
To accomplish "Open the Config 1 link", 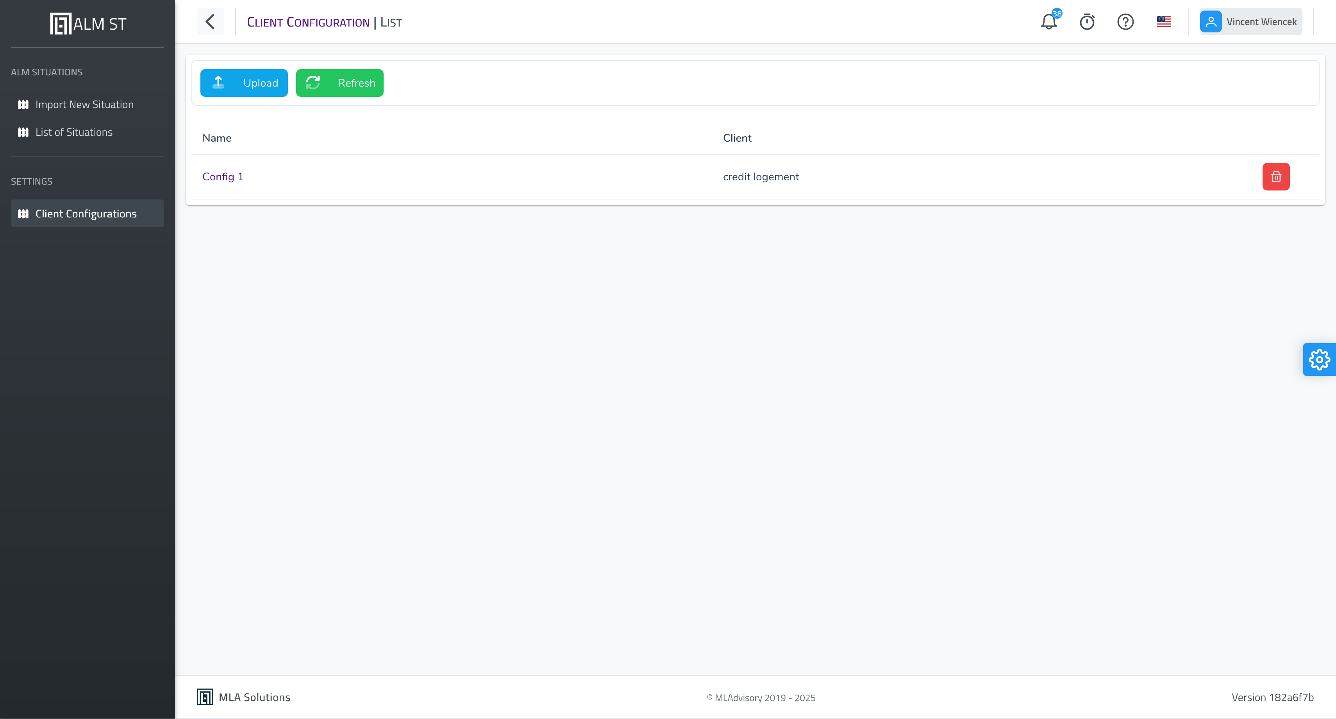I will click(x=223, y=177).
